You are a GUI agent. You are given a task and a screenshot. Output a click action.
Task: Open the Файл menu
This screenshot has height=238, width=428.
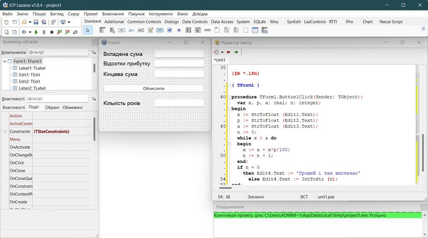point(7,14)
